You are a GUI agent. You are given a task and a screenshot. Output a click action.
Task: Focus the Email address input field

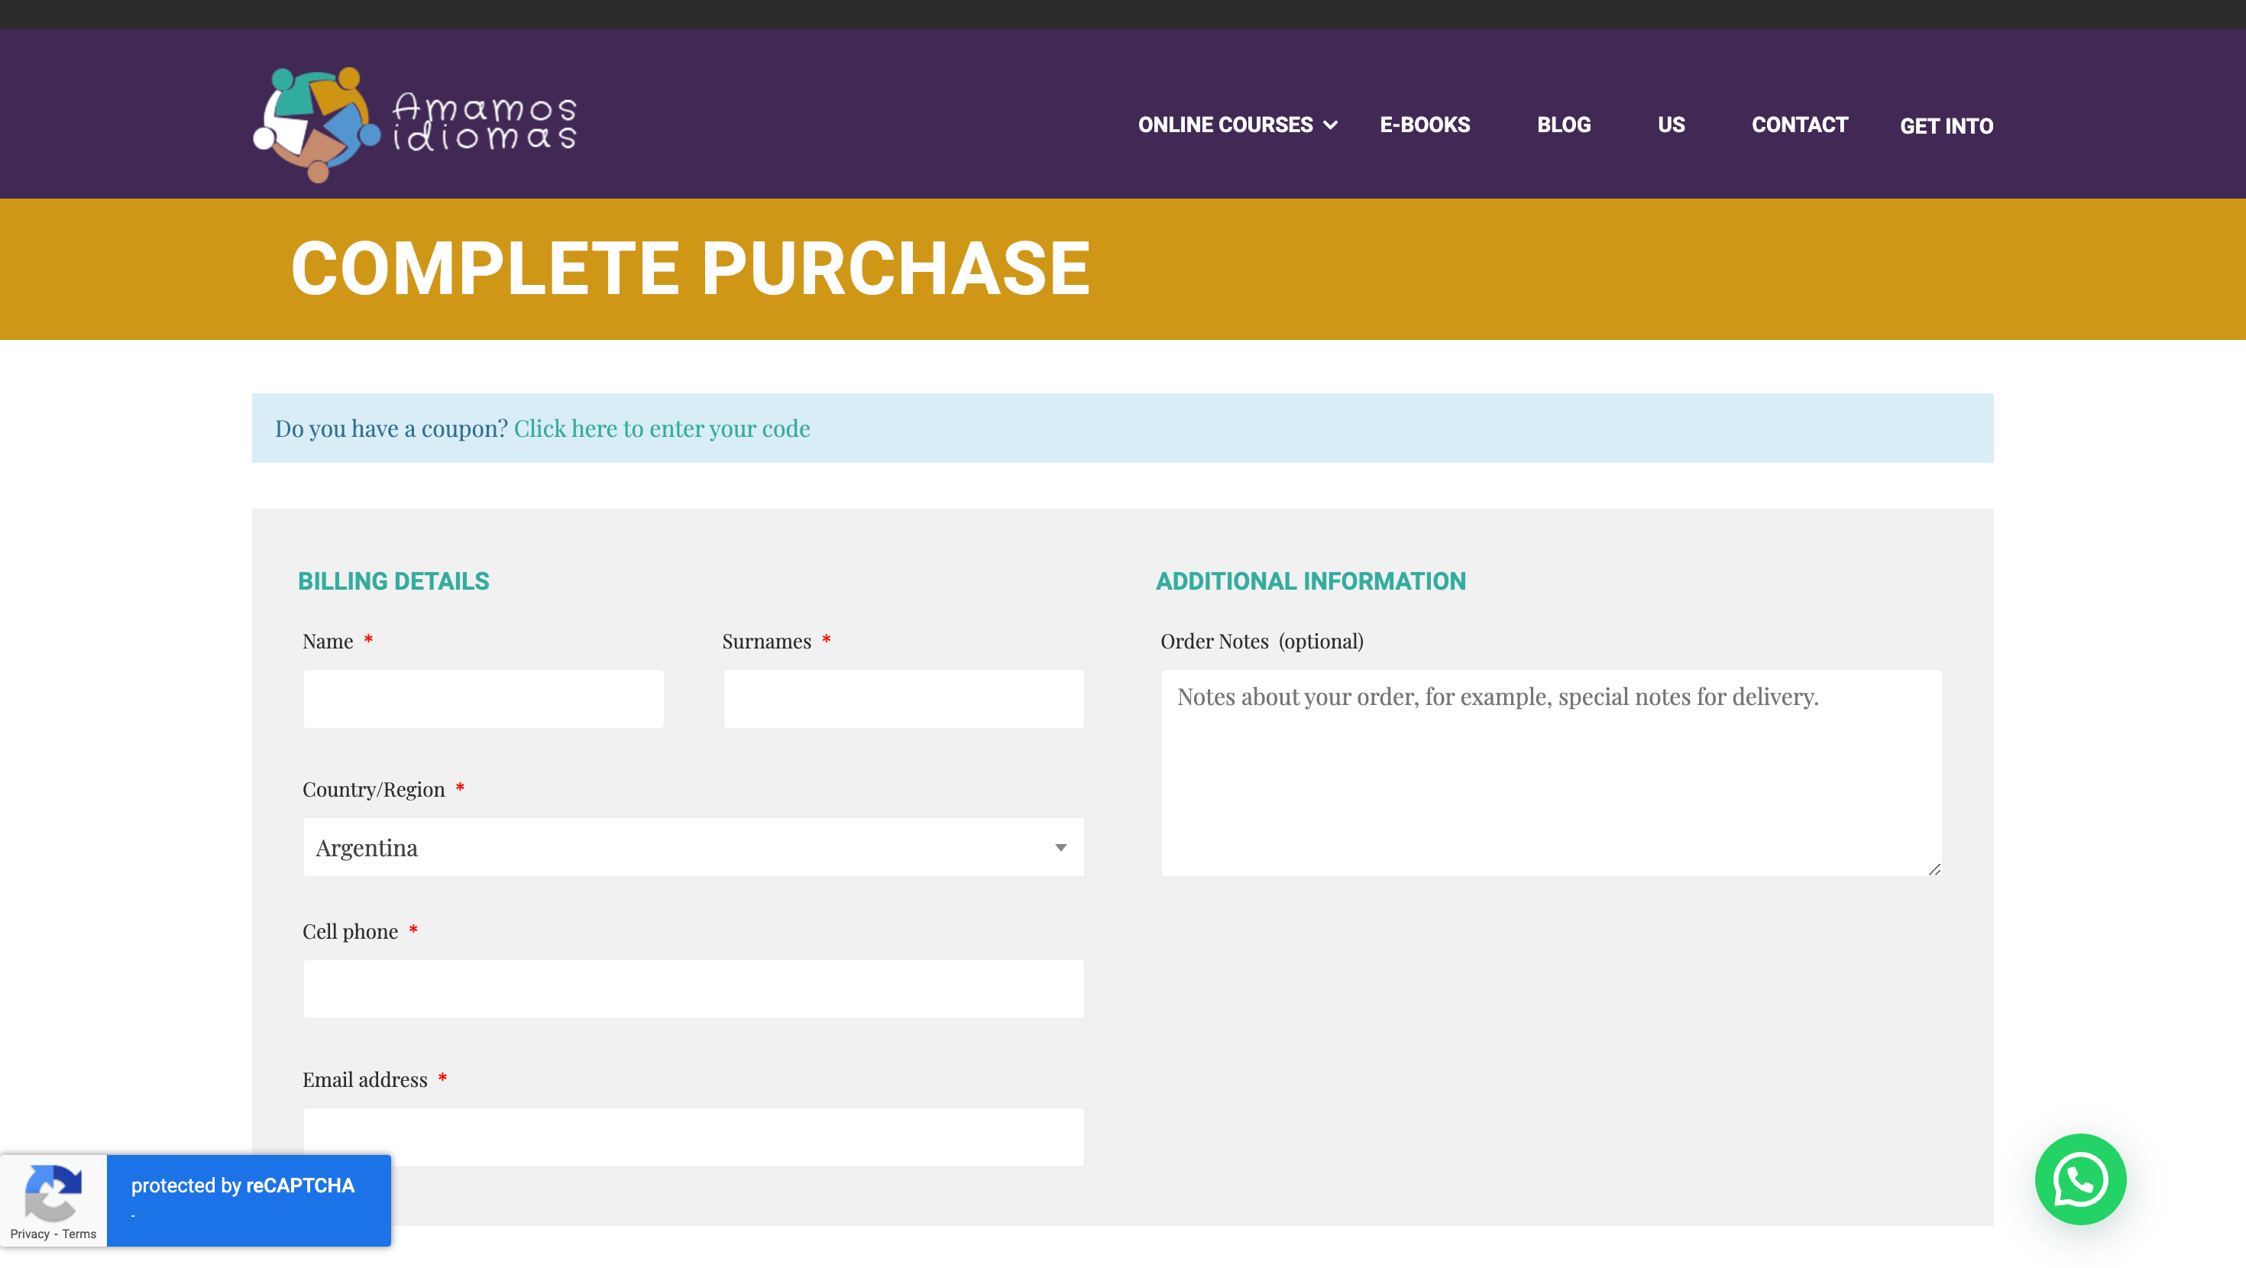point(693,1137)
